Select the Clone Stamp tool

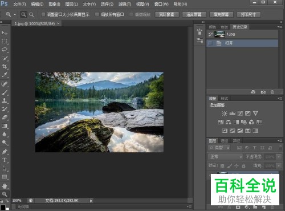4,100
